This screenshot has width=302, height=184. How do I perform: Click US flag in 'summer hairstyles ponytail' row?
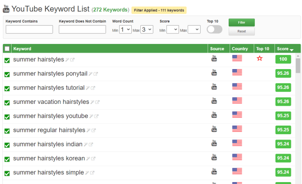coord(237,72)
